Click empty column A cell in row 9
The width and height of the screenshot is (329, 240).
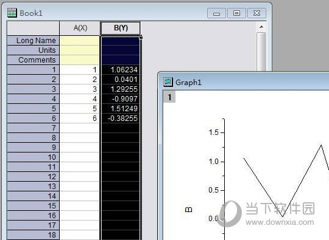(80, 147)
